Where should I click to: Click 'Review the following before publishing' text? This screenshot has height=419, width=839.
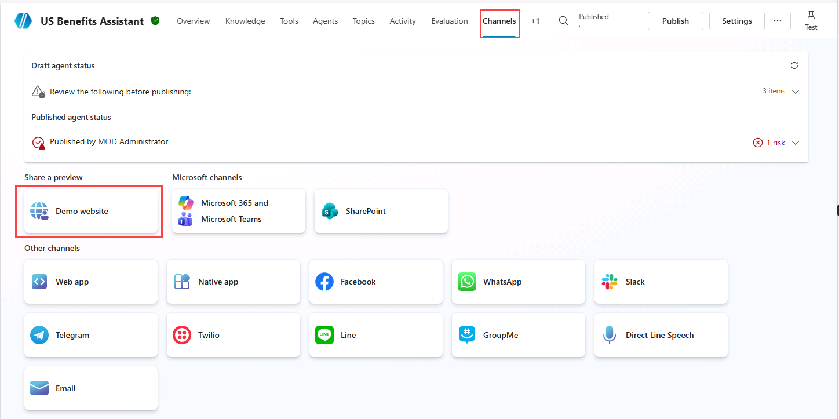coord(121,92)
